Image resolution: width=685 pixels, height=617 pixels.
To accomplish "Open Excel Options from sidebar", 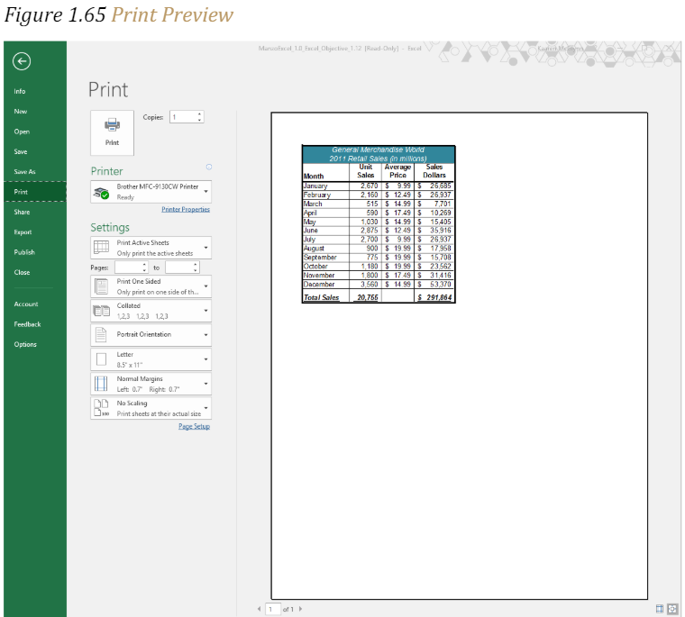I will (x=25, y=344).
